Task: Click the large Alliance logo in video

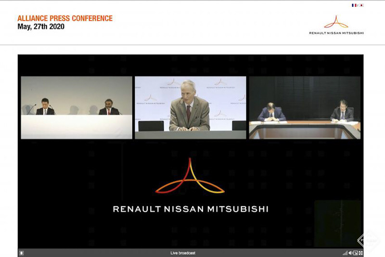Action: click(190, 177)
